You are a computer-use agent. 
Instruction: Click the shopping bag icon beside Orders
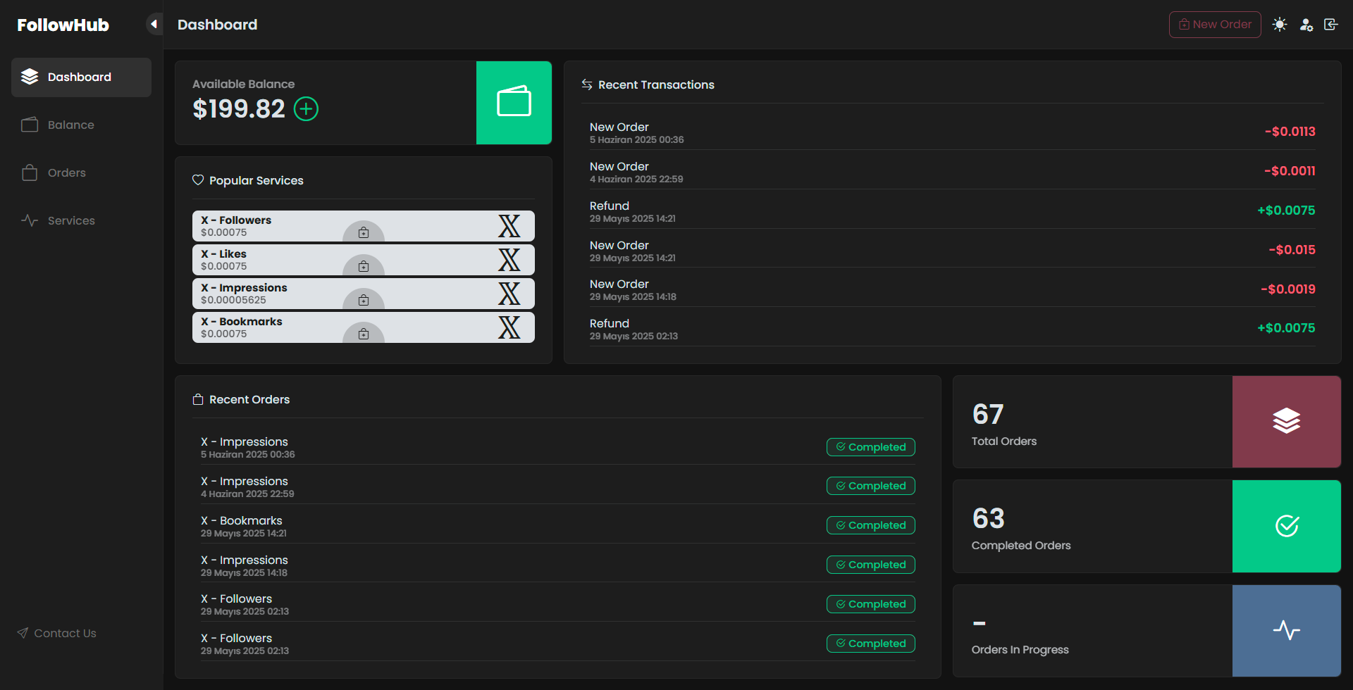click(x=29, y=172)
